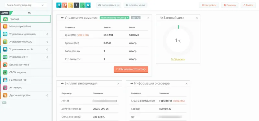Click the Главная home icon in sidebar
This screenshot has width=259, height=121.
6,19
